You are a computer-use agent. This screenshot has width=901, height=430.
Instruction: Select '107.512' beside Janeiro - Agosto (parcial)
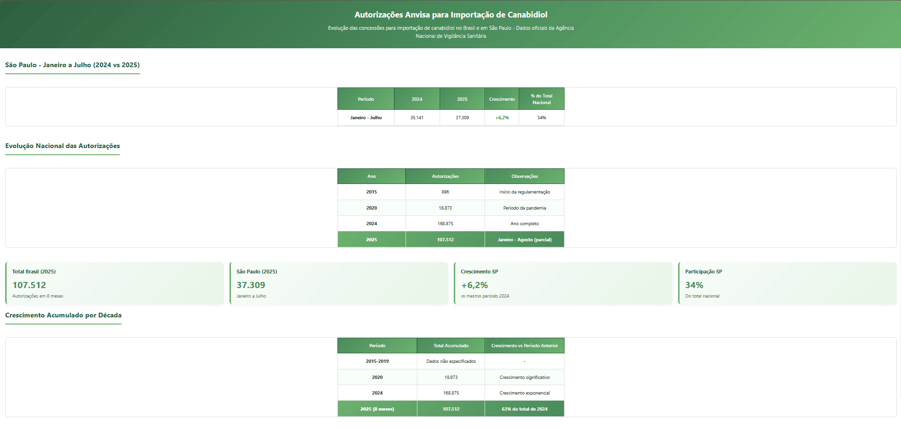tap(445, 239)
